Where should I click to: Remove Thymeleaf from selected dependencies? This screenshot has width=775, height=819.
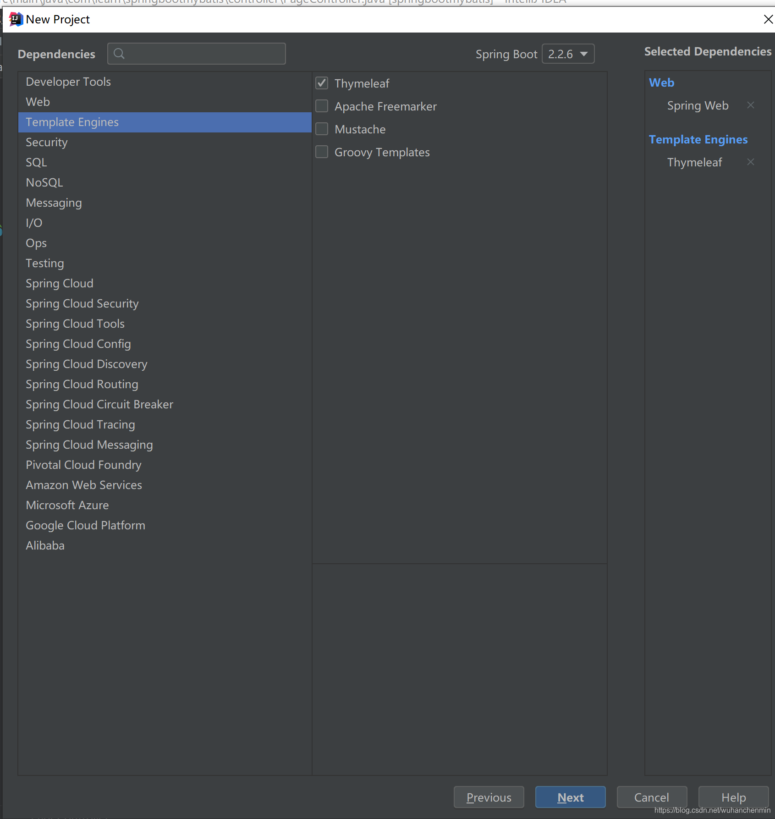(750, 162)
